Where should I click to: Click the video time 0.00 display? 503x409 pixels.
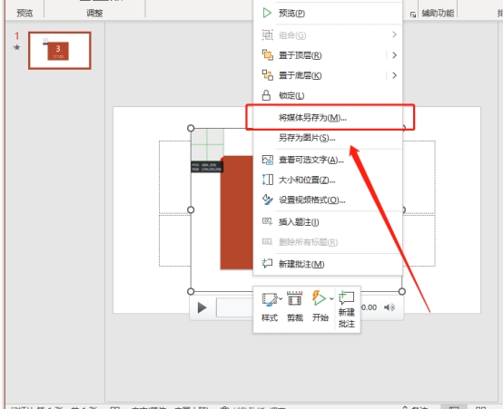(x=369, y=307)
